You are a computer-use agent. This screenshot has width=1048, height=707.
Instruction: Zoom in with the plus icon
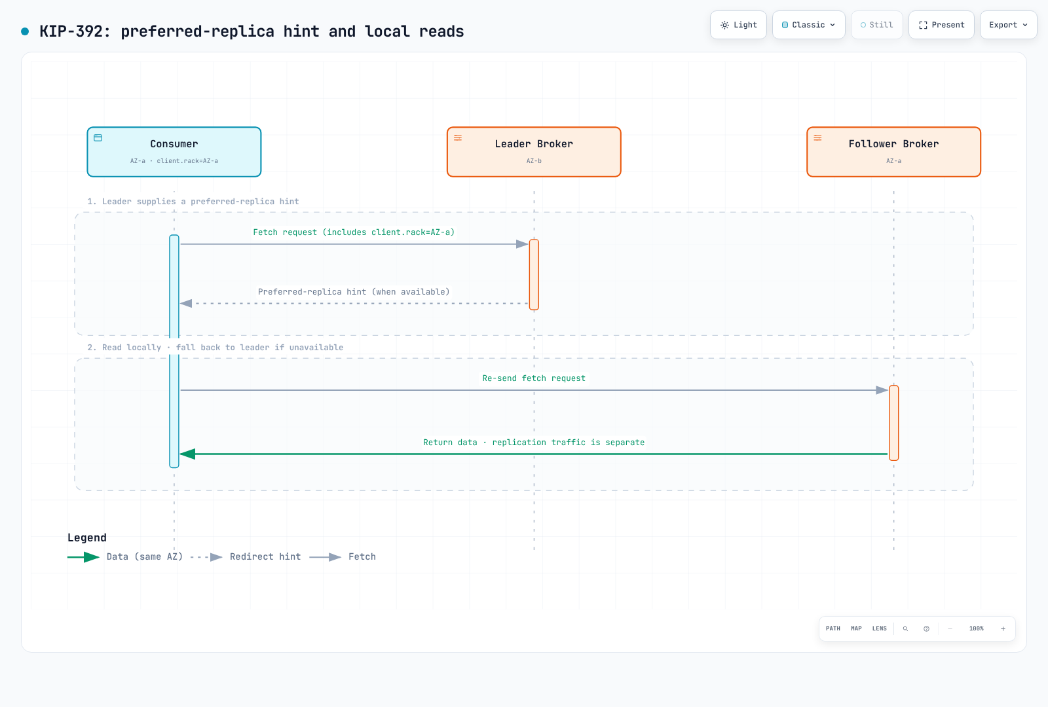pyautogui.click(x=1003, y=628)
